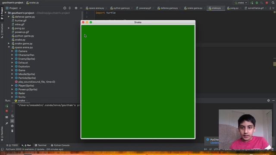This screenshot has width=276, height=155.
Task: Select the Explosion class in tree
Action: pos(24,66)
